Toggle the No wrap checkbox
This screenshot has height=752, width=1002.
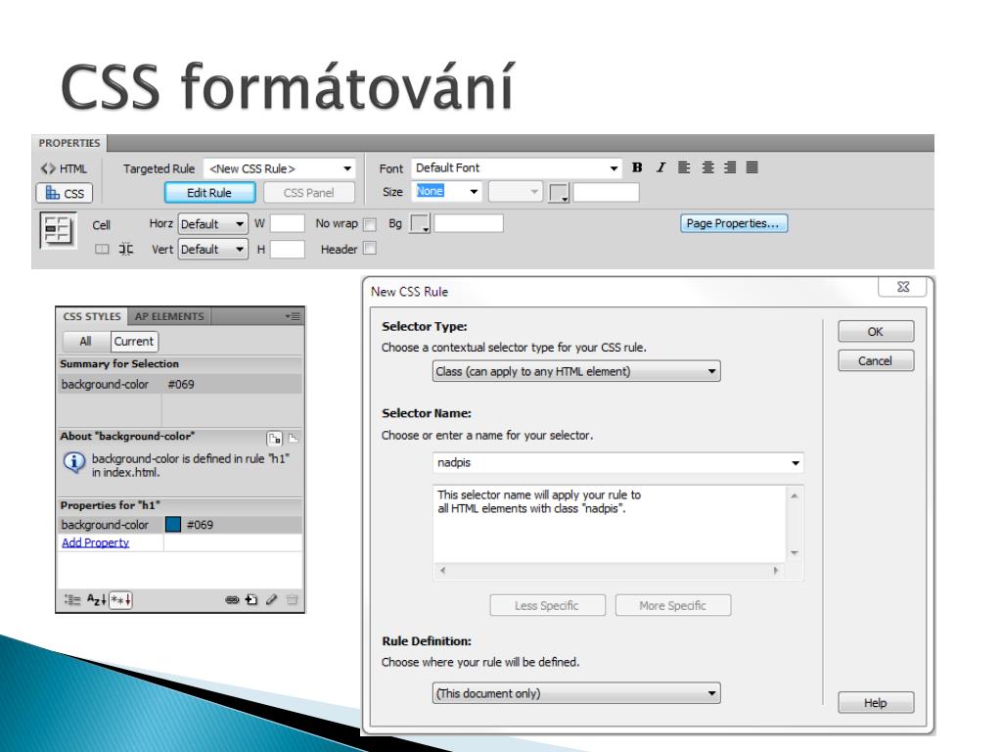tap(369, 224)
